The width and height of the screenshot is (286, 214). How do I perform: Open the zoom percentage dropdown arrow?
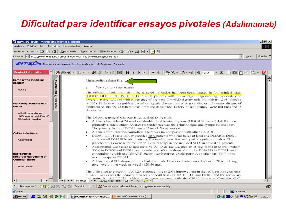[x=216, y=73]
